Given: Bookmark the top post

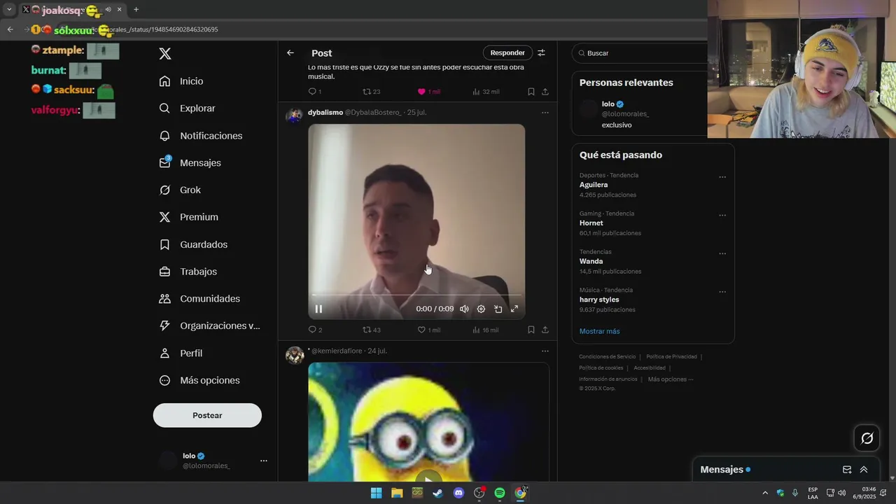Looking at the screenshot, I should 531,92.
